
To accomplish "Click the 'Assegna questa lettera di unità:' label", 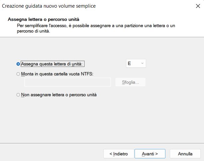I will (52, 64).
